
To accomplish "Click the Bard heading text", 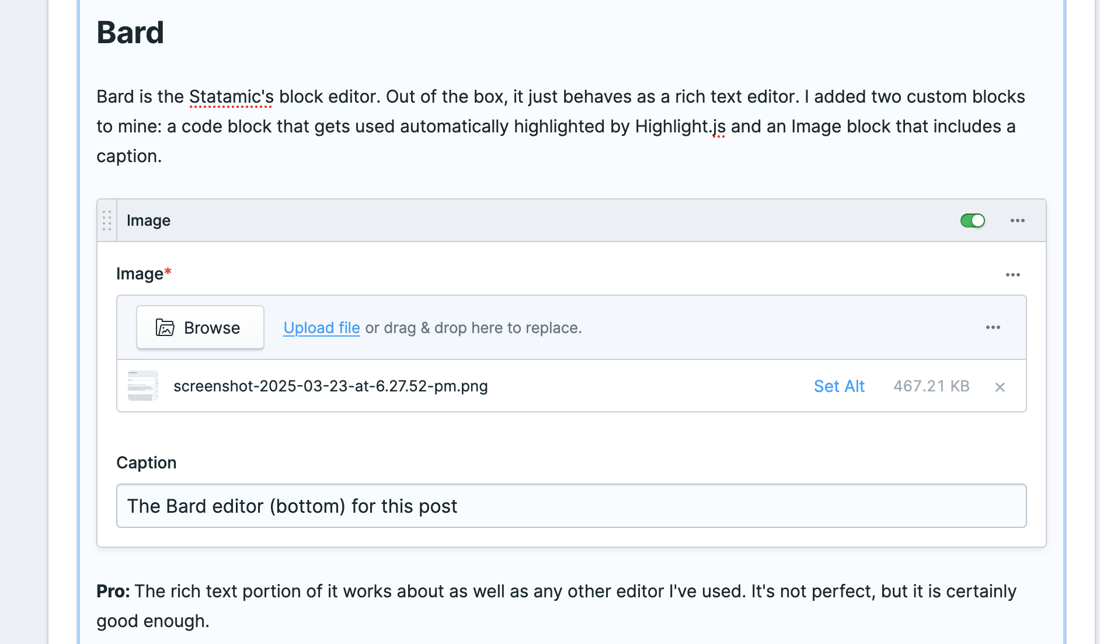I will coord(130,32).
